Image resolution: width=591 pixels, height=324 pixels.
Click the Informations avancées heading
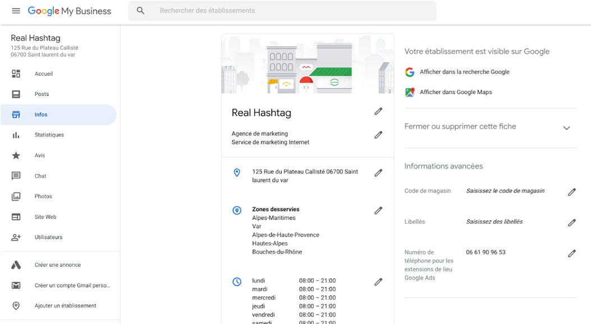coord(443,166)
